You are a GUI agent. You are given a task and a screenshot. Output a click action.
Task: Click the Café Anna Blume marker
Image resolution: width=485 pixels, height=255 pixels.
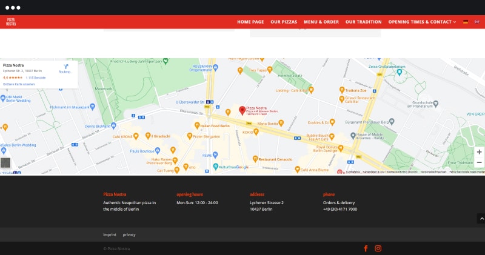tap(297, 169)
